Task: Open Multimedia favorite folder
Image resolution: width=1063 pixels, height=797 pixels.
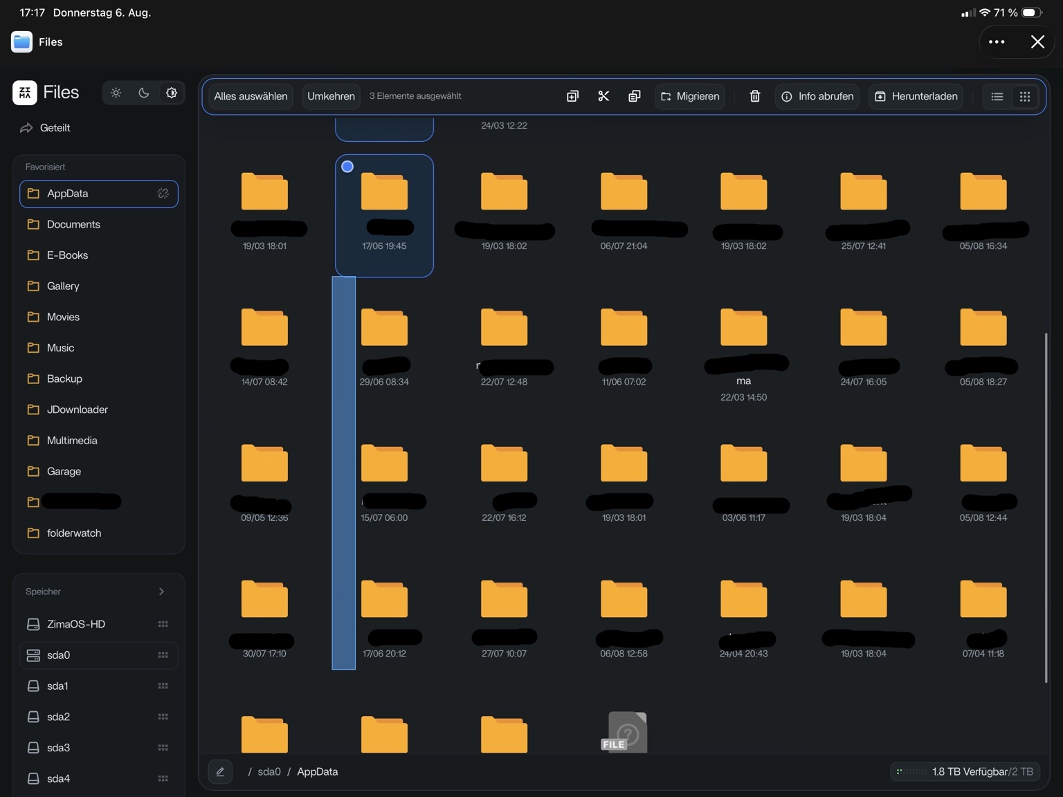Action: coord(99,441)
